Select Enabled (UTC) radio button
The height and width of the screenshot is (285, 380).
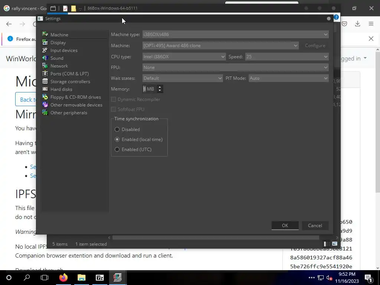pos(117,149)
